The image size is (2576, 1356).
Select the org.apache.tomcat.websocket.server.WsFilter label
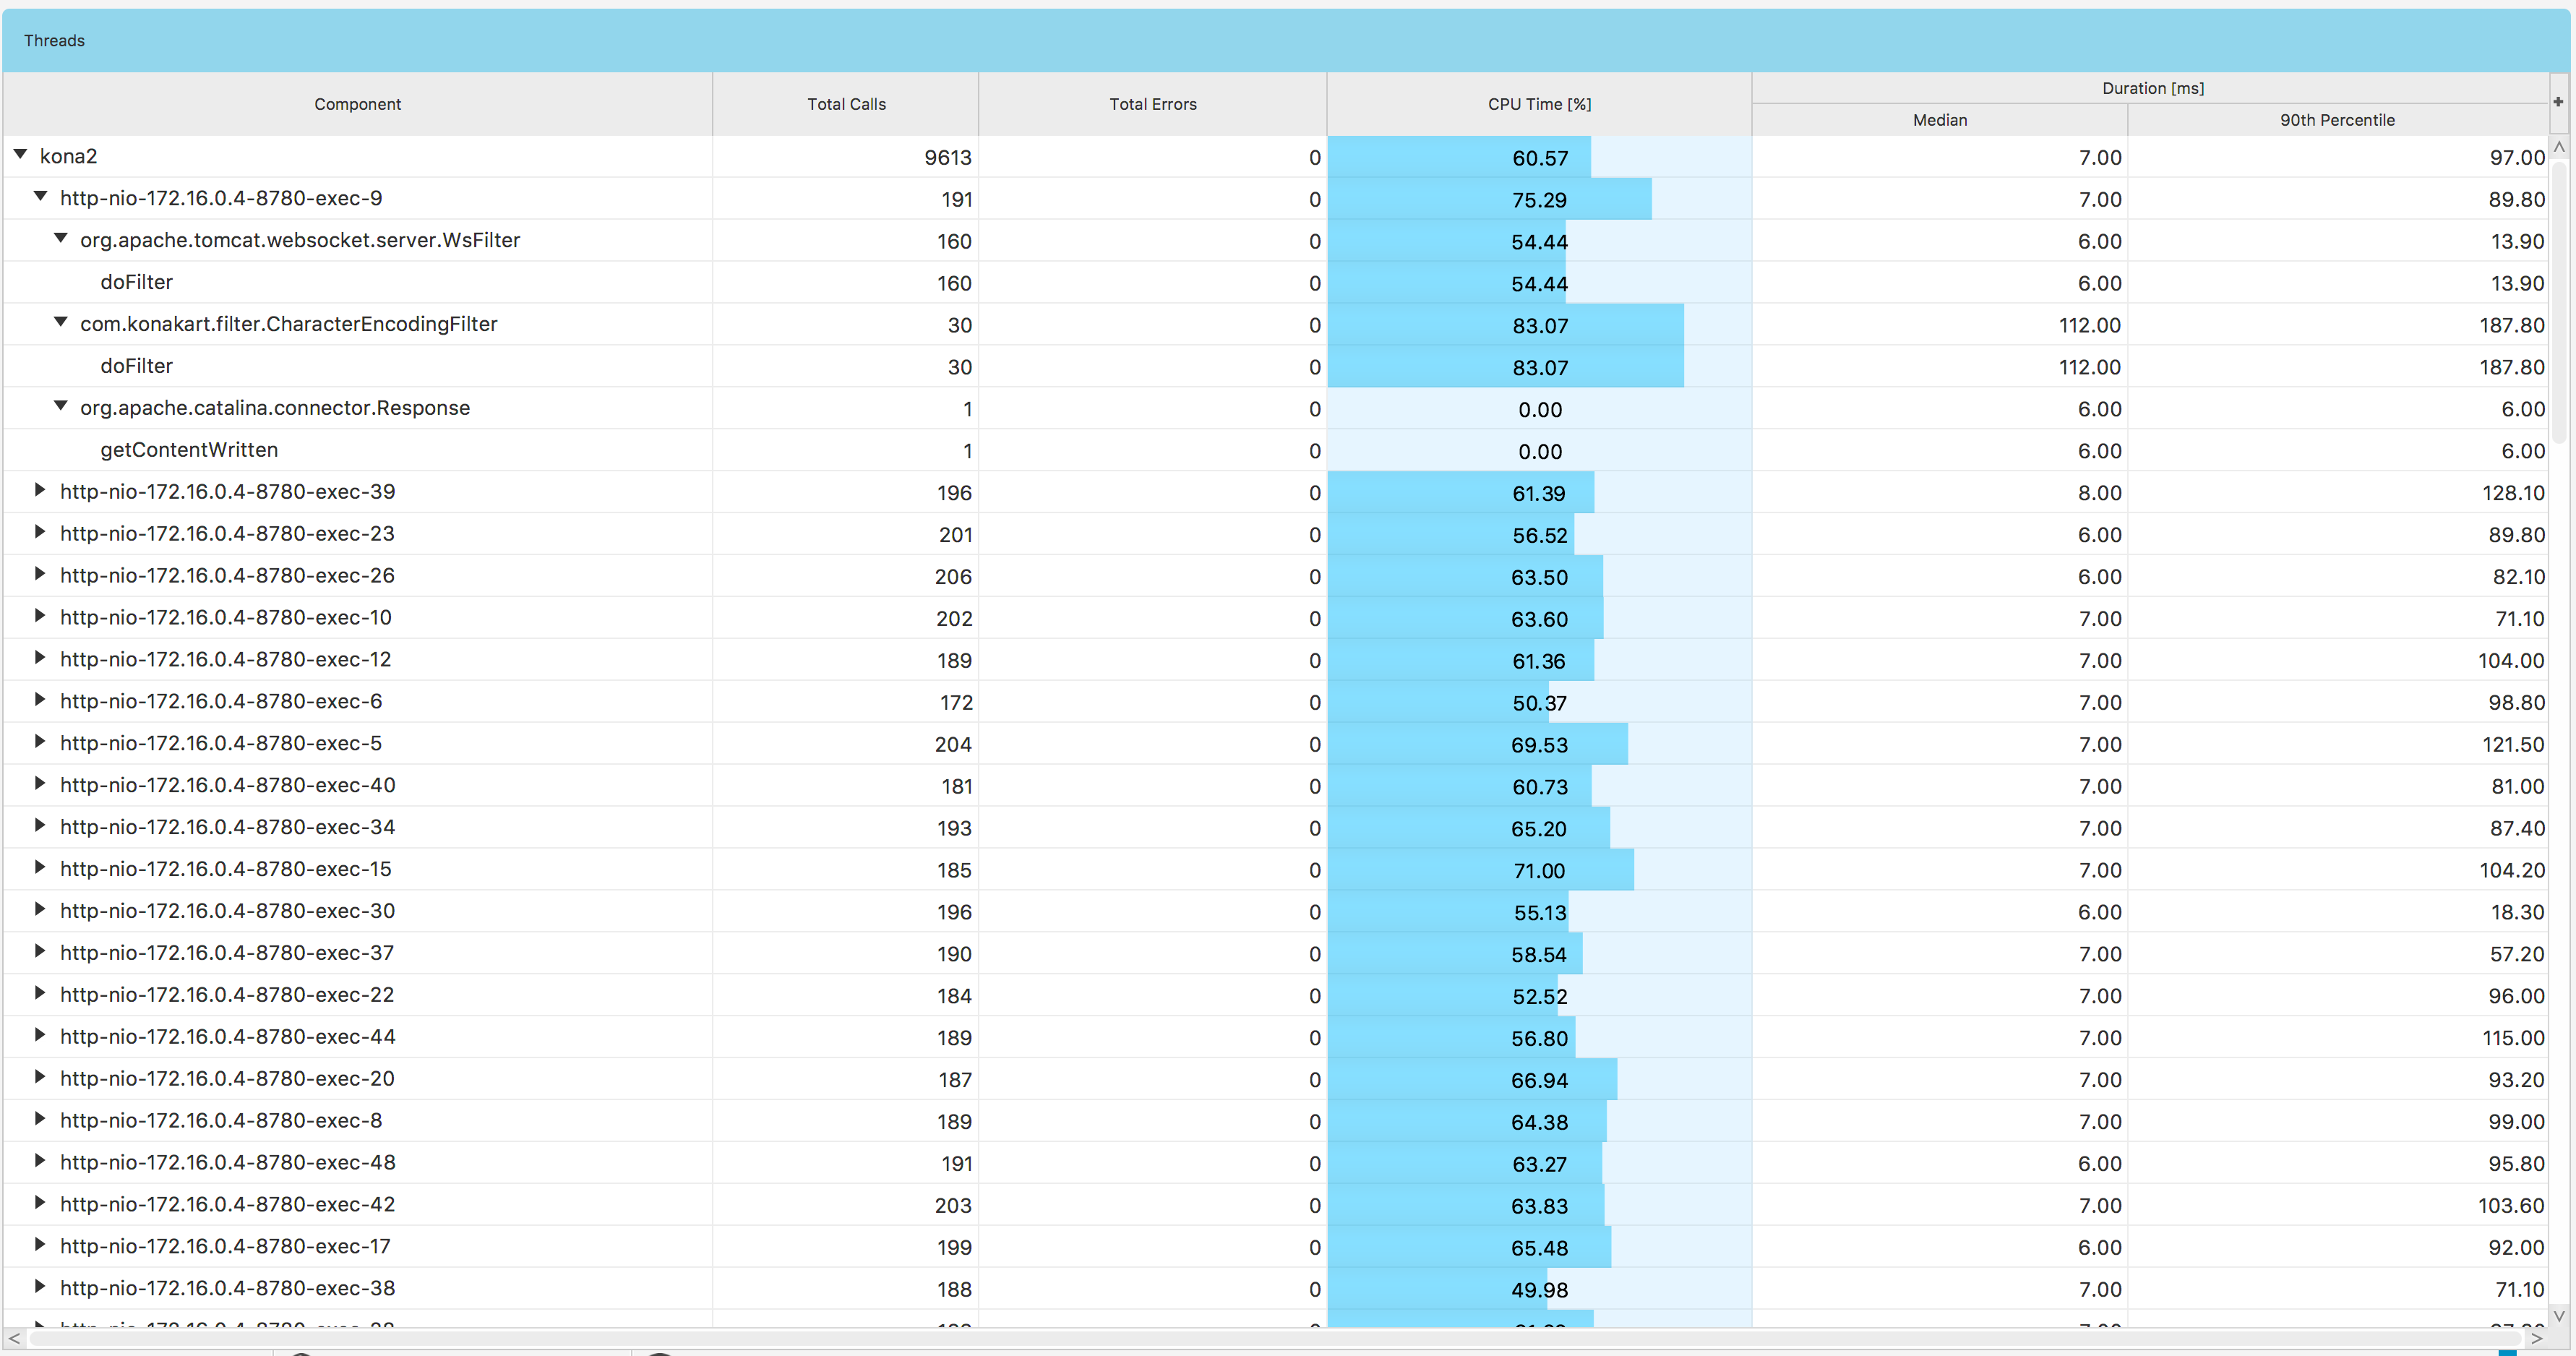(x=300, y=240)
